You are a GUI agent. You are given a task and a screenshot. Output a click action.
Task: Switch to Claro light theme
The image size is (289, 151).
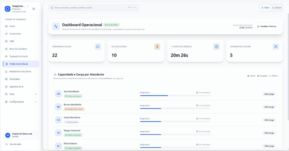click(x=265, y=8)
